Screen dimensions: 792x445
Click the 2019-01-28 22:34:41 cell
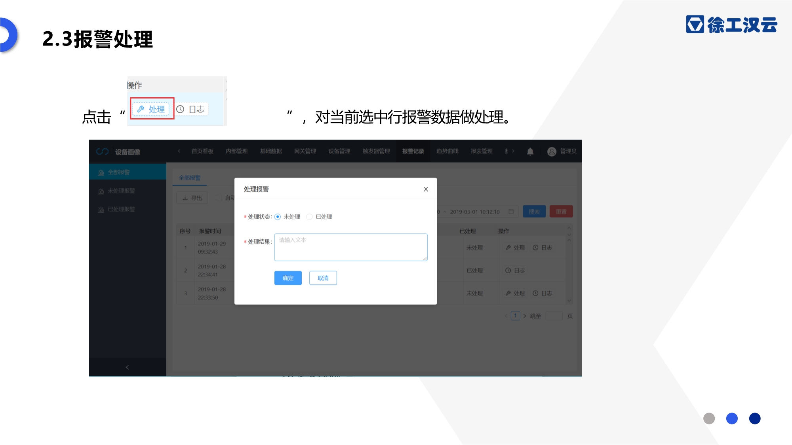(212, 271)
